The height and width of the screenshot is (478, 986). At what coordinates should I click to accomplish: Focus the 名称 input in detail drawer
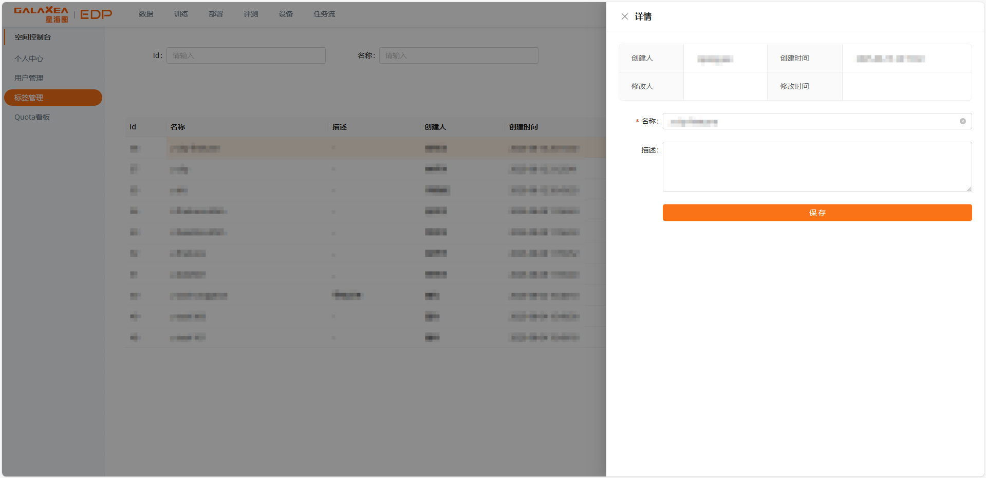[812, 121]
